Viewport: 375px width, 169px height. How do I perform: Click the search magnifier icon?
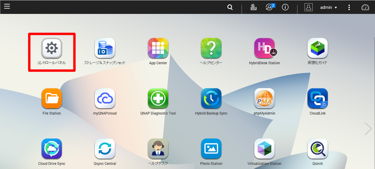(230, 7)
